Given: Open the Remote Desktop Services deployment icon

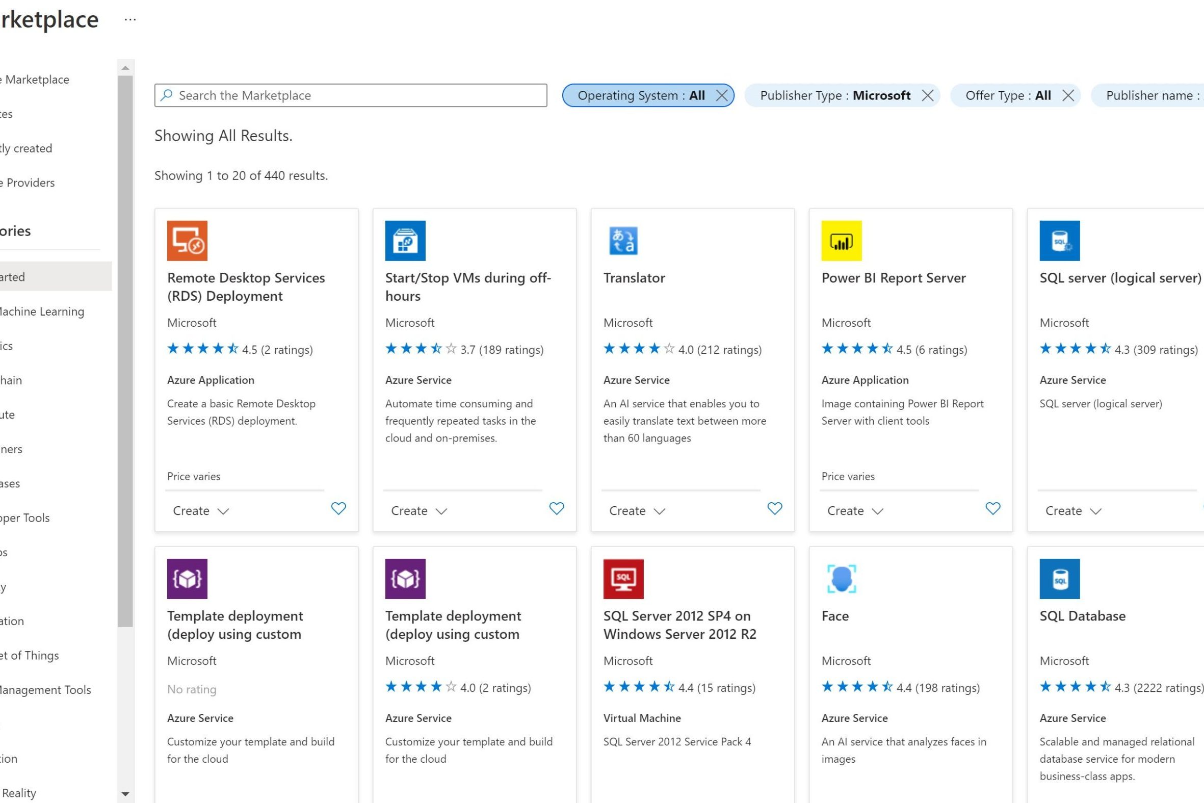Looking at the screenshot, I should [187, 241].
